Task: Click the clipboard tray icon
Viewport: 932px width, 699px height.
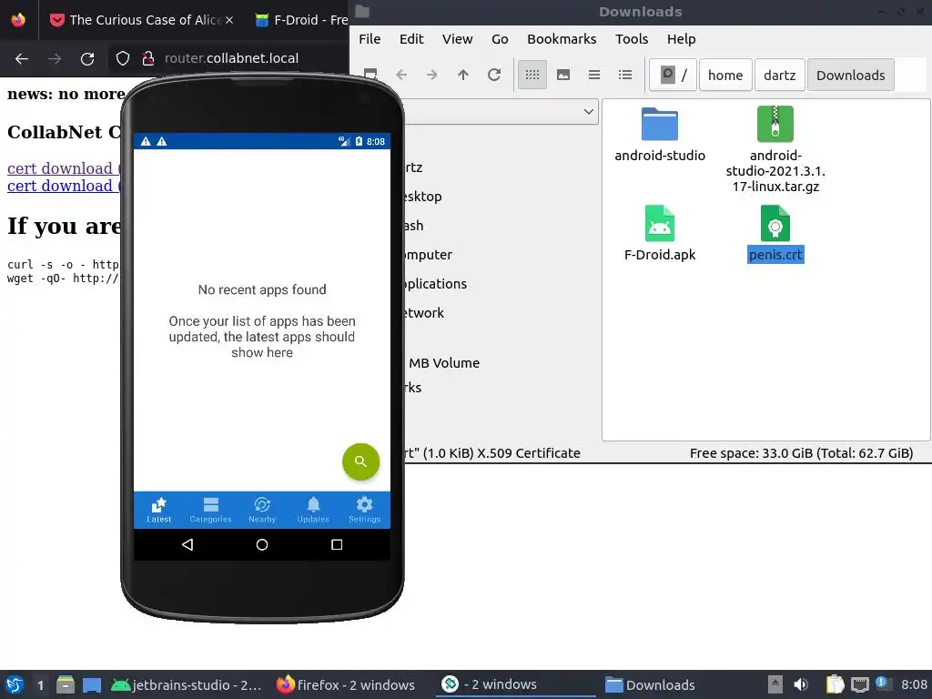Action: point(835,684)
